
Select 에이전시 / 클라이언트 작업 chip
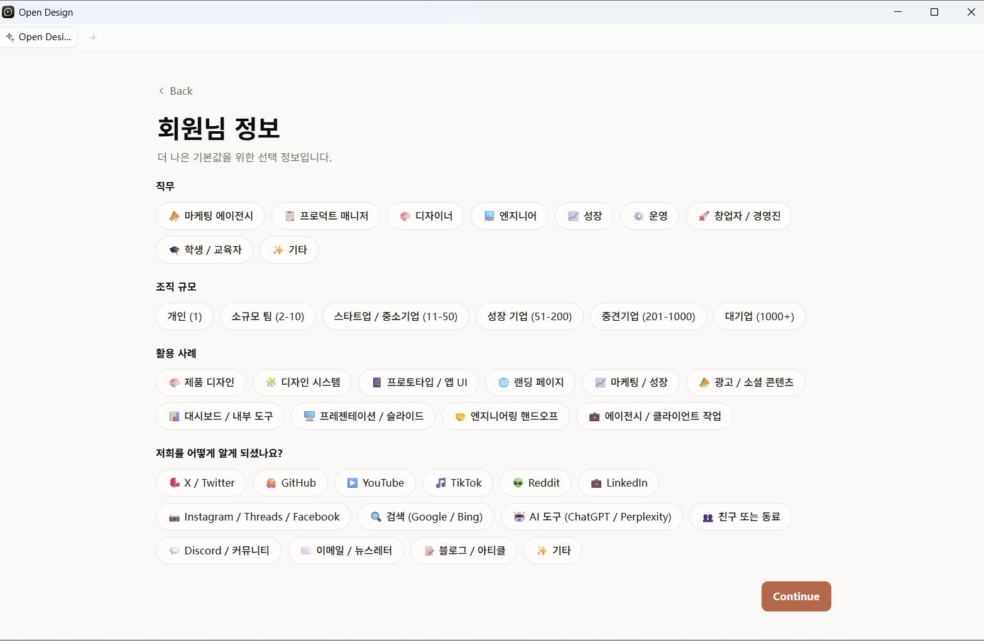pos(655,416)
